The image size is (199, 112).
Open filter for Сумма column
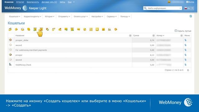(x=154, y=35)
